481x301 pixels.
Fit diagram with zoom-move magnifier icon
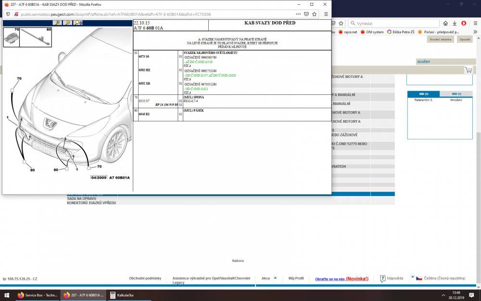pos(78,23)
